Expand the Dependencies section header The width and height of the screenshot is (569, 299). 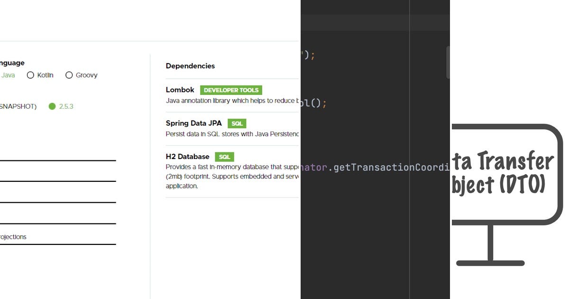click(x=190, y=66)
